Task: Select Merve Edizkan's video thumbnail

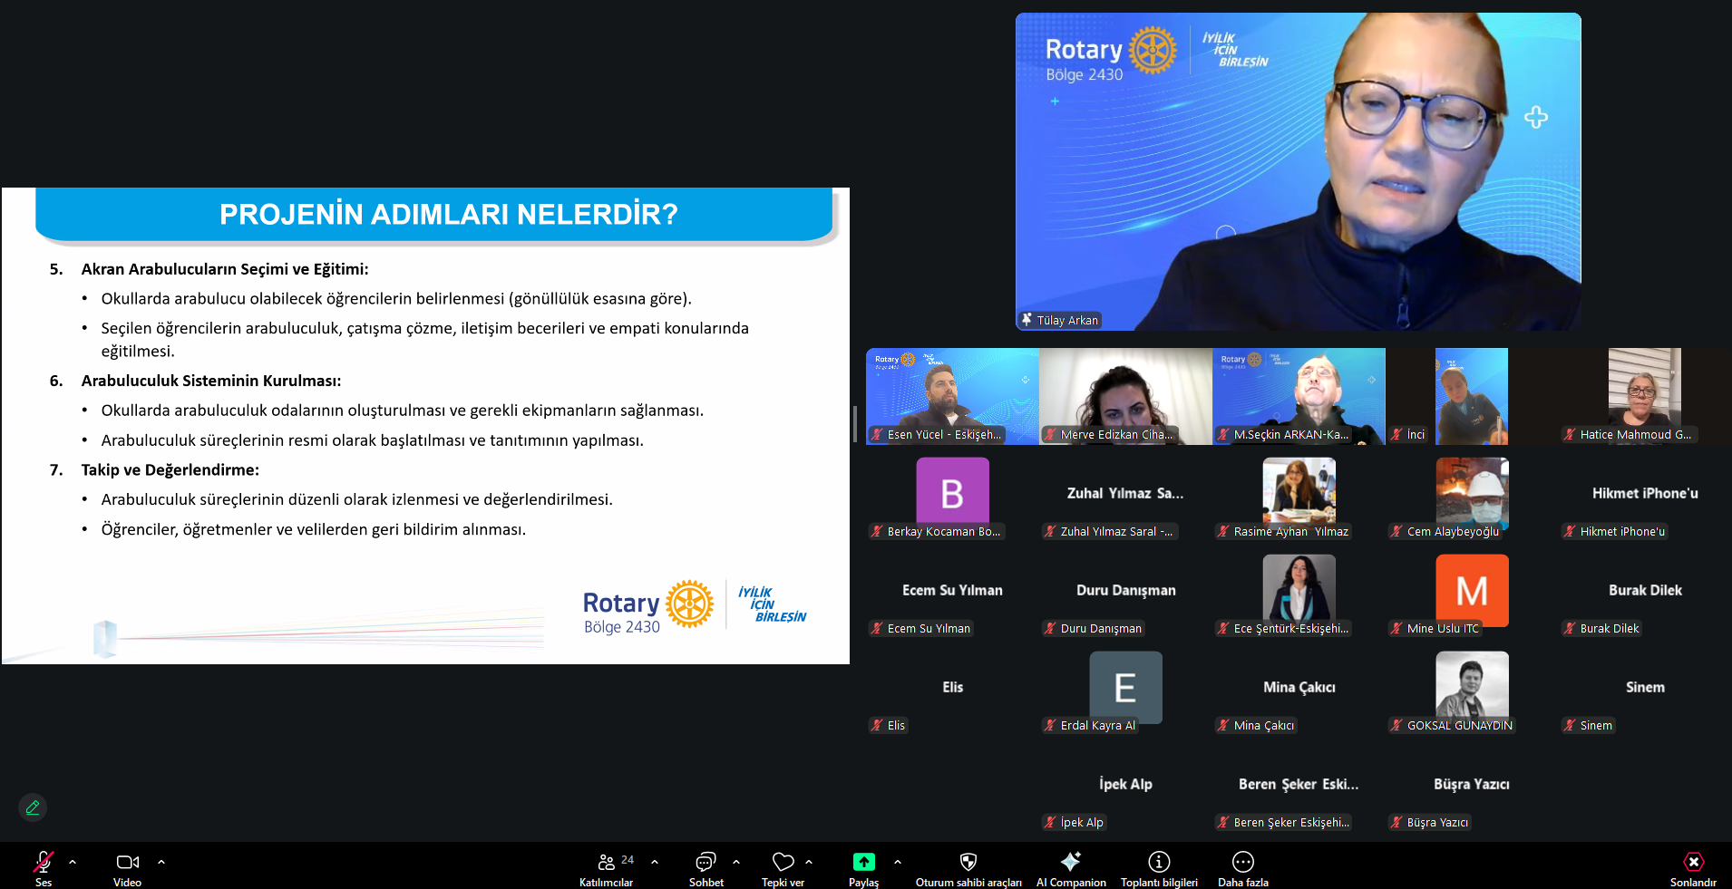Action: (x=1125, y=396)
